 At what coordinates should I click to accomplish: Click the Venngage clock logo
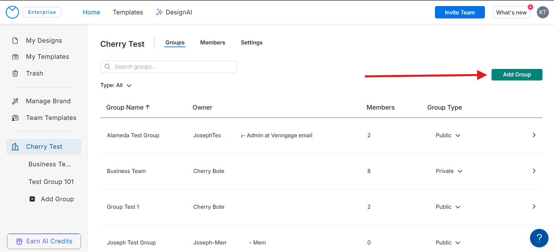[12, 12]
